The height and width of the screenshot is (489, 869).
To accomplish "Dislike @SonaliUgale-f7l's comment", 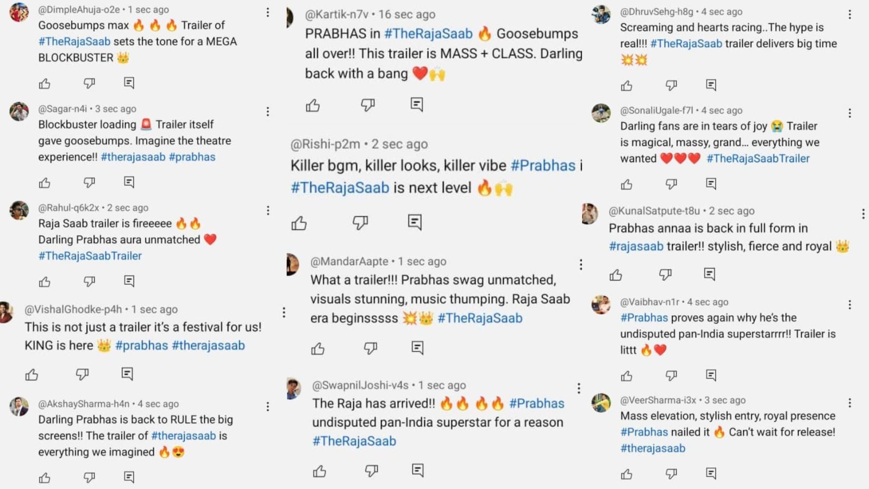I will pos(671,184).
